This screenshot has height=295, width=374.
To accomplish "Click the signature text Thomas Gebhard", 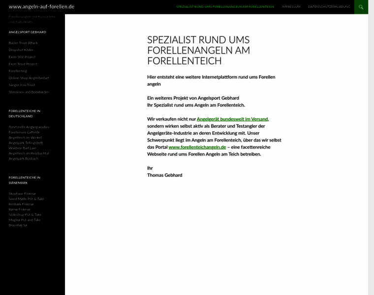I will [x=164, y=175].
